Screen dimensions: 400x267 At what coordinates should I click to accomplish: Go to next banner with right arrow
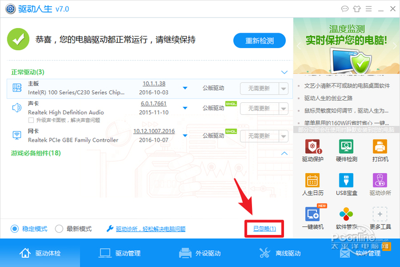pyautogui.click(x=395, y=46)
